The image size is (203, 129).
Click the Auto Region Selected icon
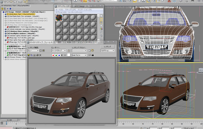pos(43,50)
